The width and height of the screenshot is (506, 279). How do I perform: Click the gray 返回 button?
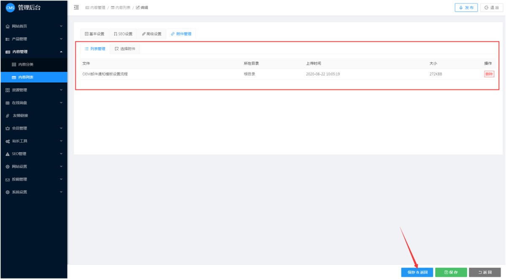[485, 272]
